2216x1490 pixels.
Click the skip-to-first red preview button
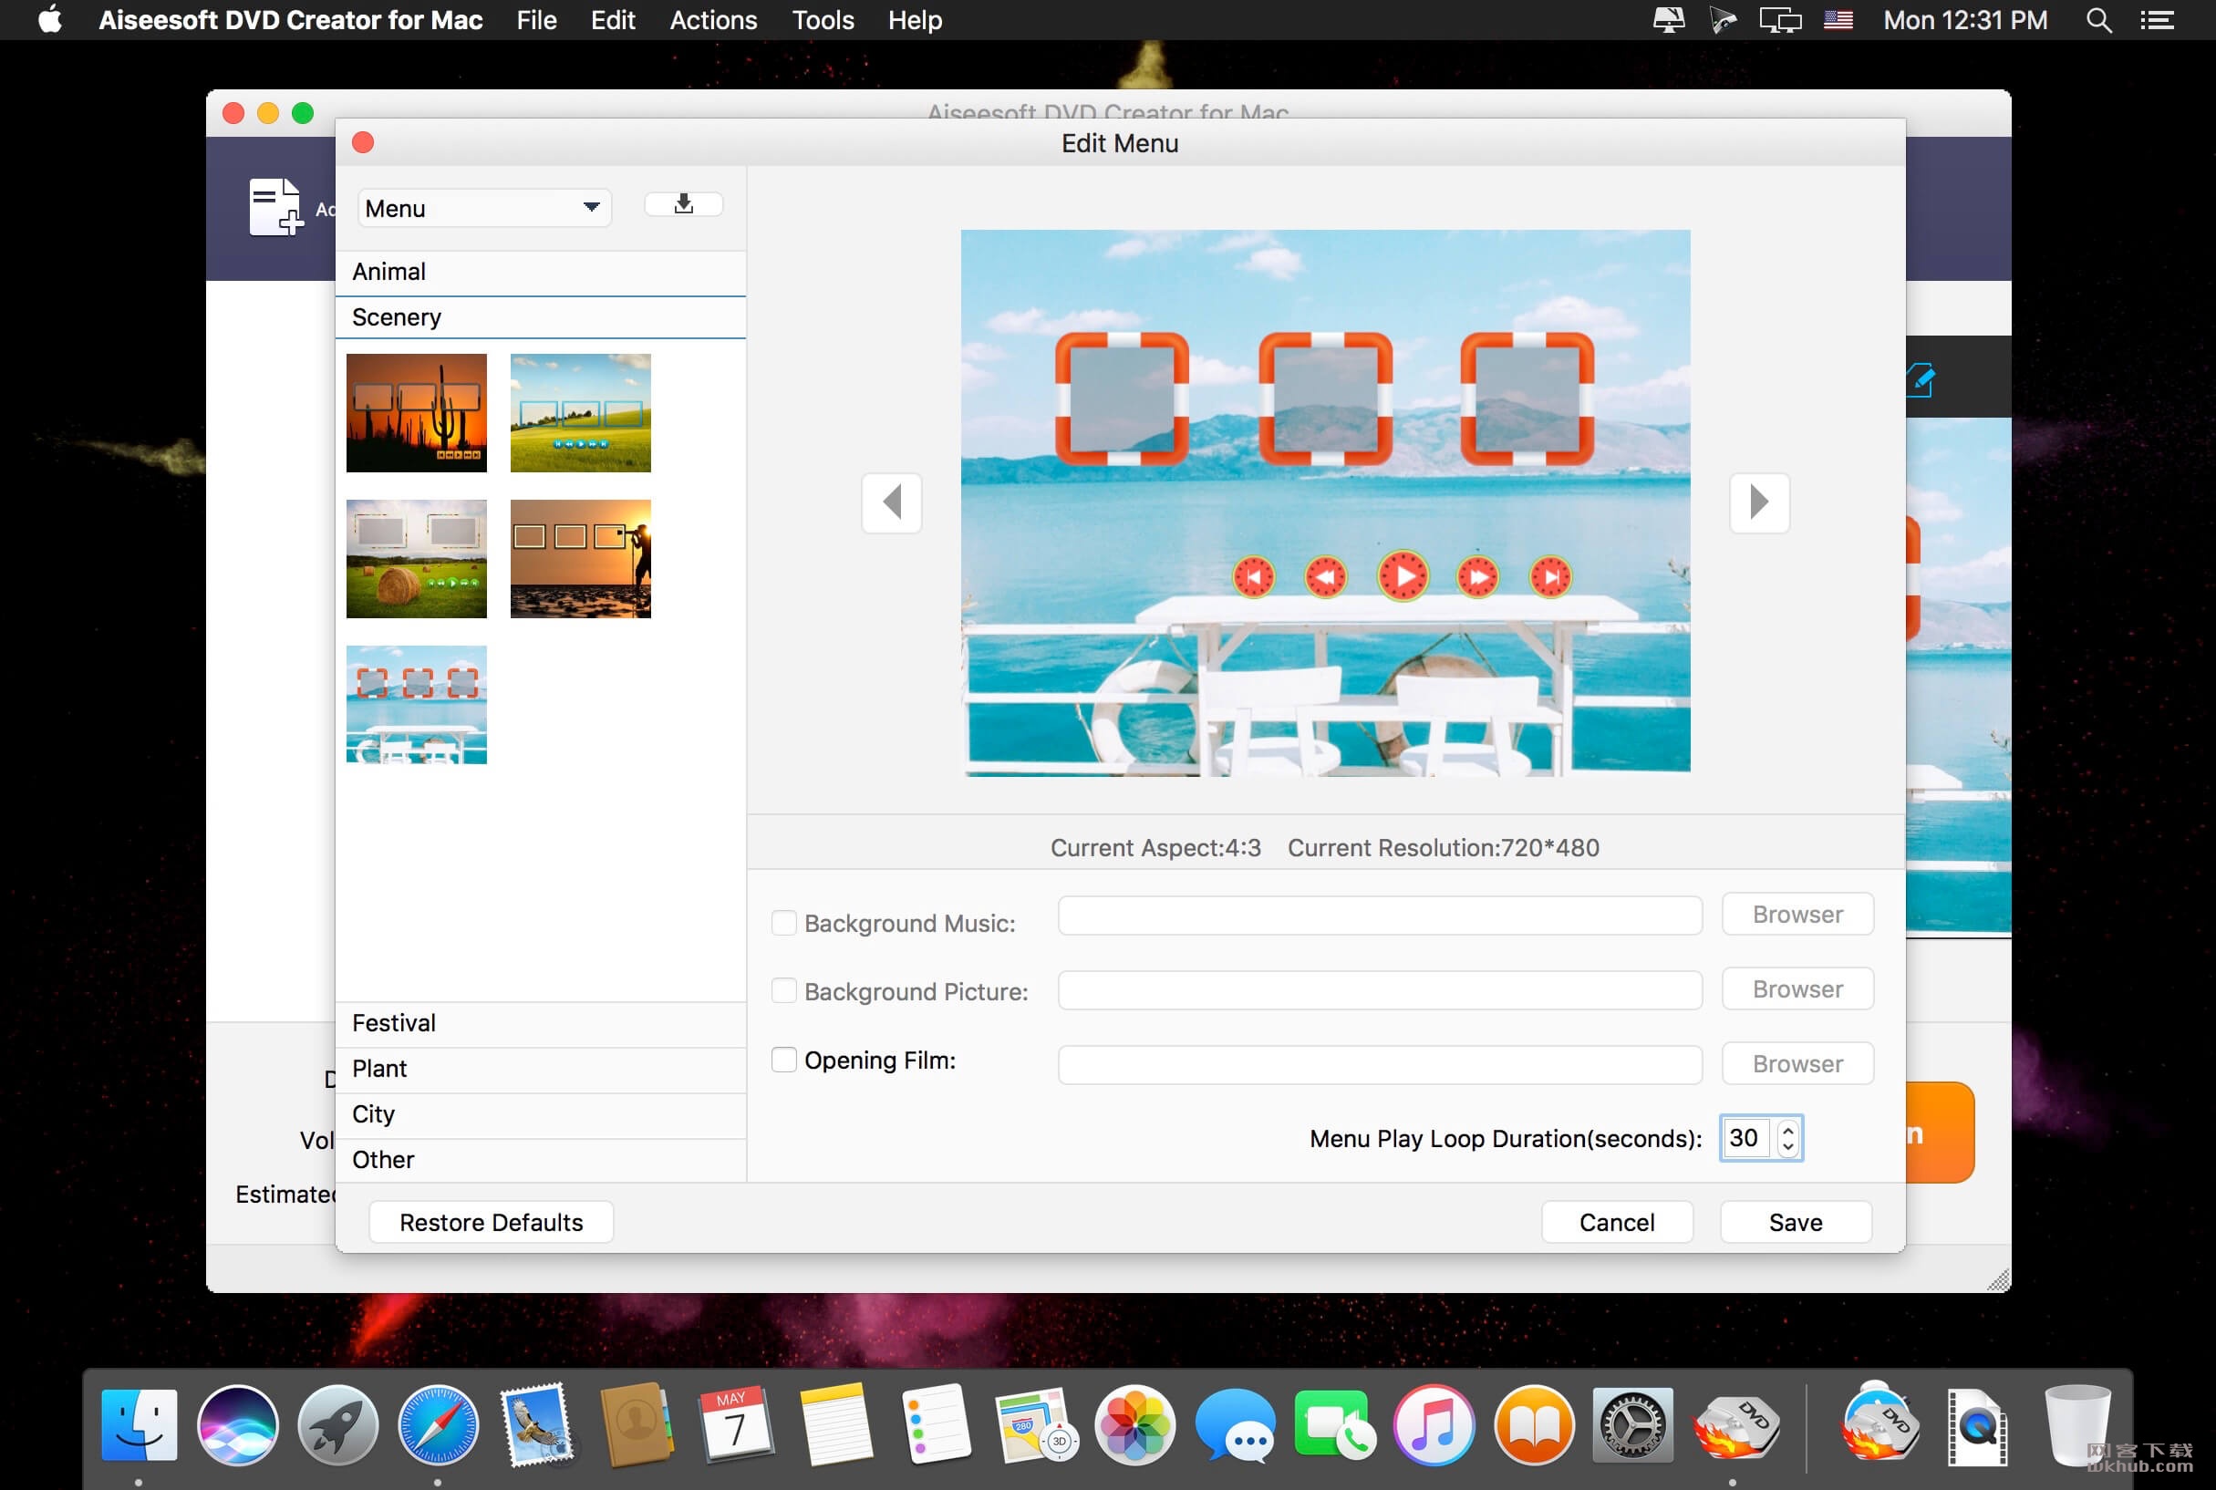click(1253, 577)
